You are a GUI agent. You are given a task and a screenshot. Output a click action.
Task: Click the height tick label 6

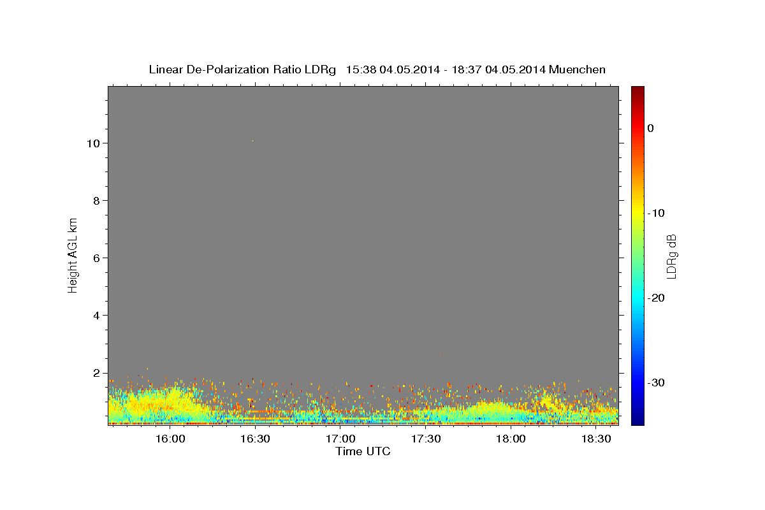click(97, 258)
